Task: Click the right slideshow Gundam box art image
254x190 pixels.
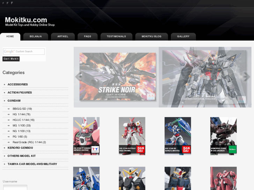Action: 205,77
